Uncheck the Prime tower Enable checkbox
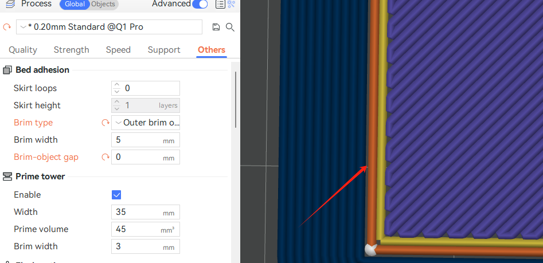 (116, 195)
